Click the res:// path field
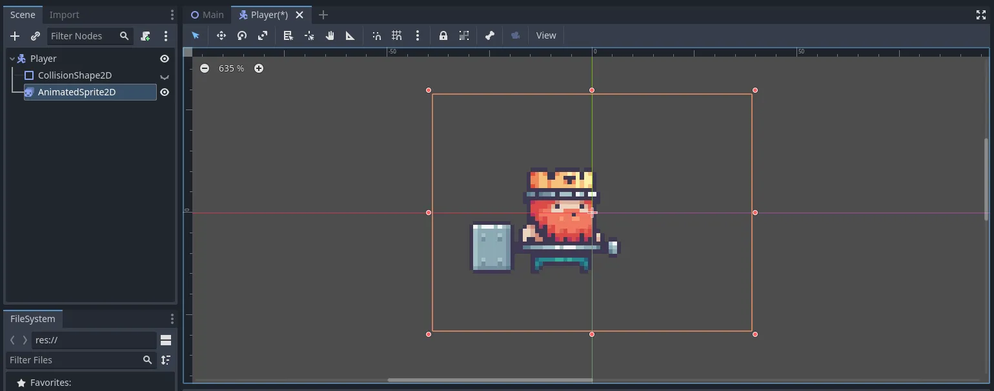Screen dimensions: 994x391 click(94, 340)
